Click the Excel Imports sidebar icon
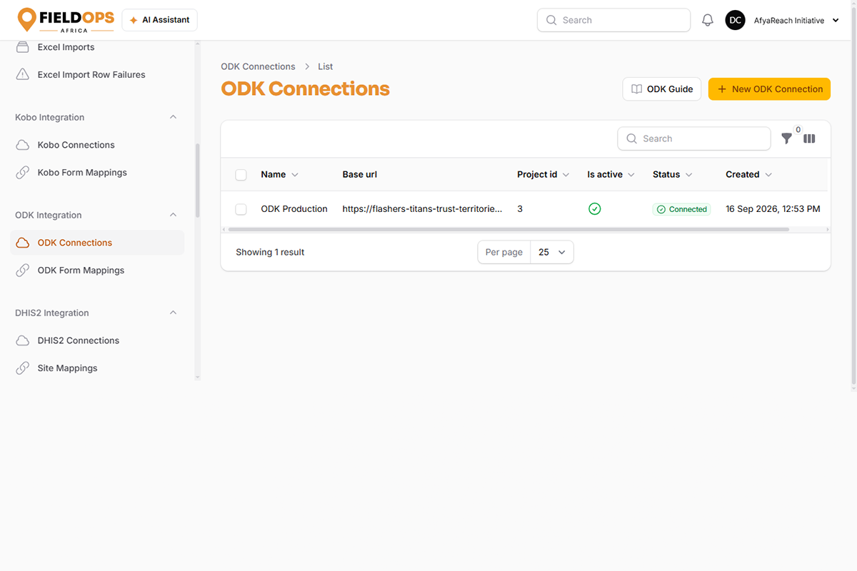Viewport: 857px width, 571px height. pyautogui.click(x=23, y=47)
